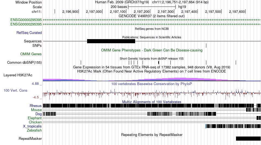Open the RefSeq Curated track label

(x=29, y=33)
